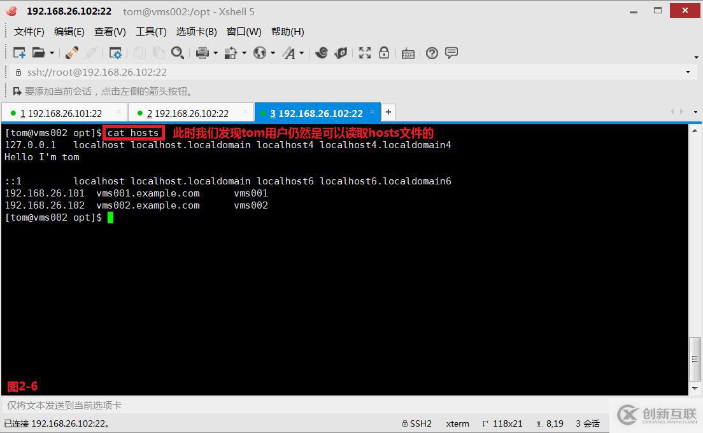Minimize the Xshell window
Image resolution: width=703 pixels, height=433 pixels.
pos(634,11)
